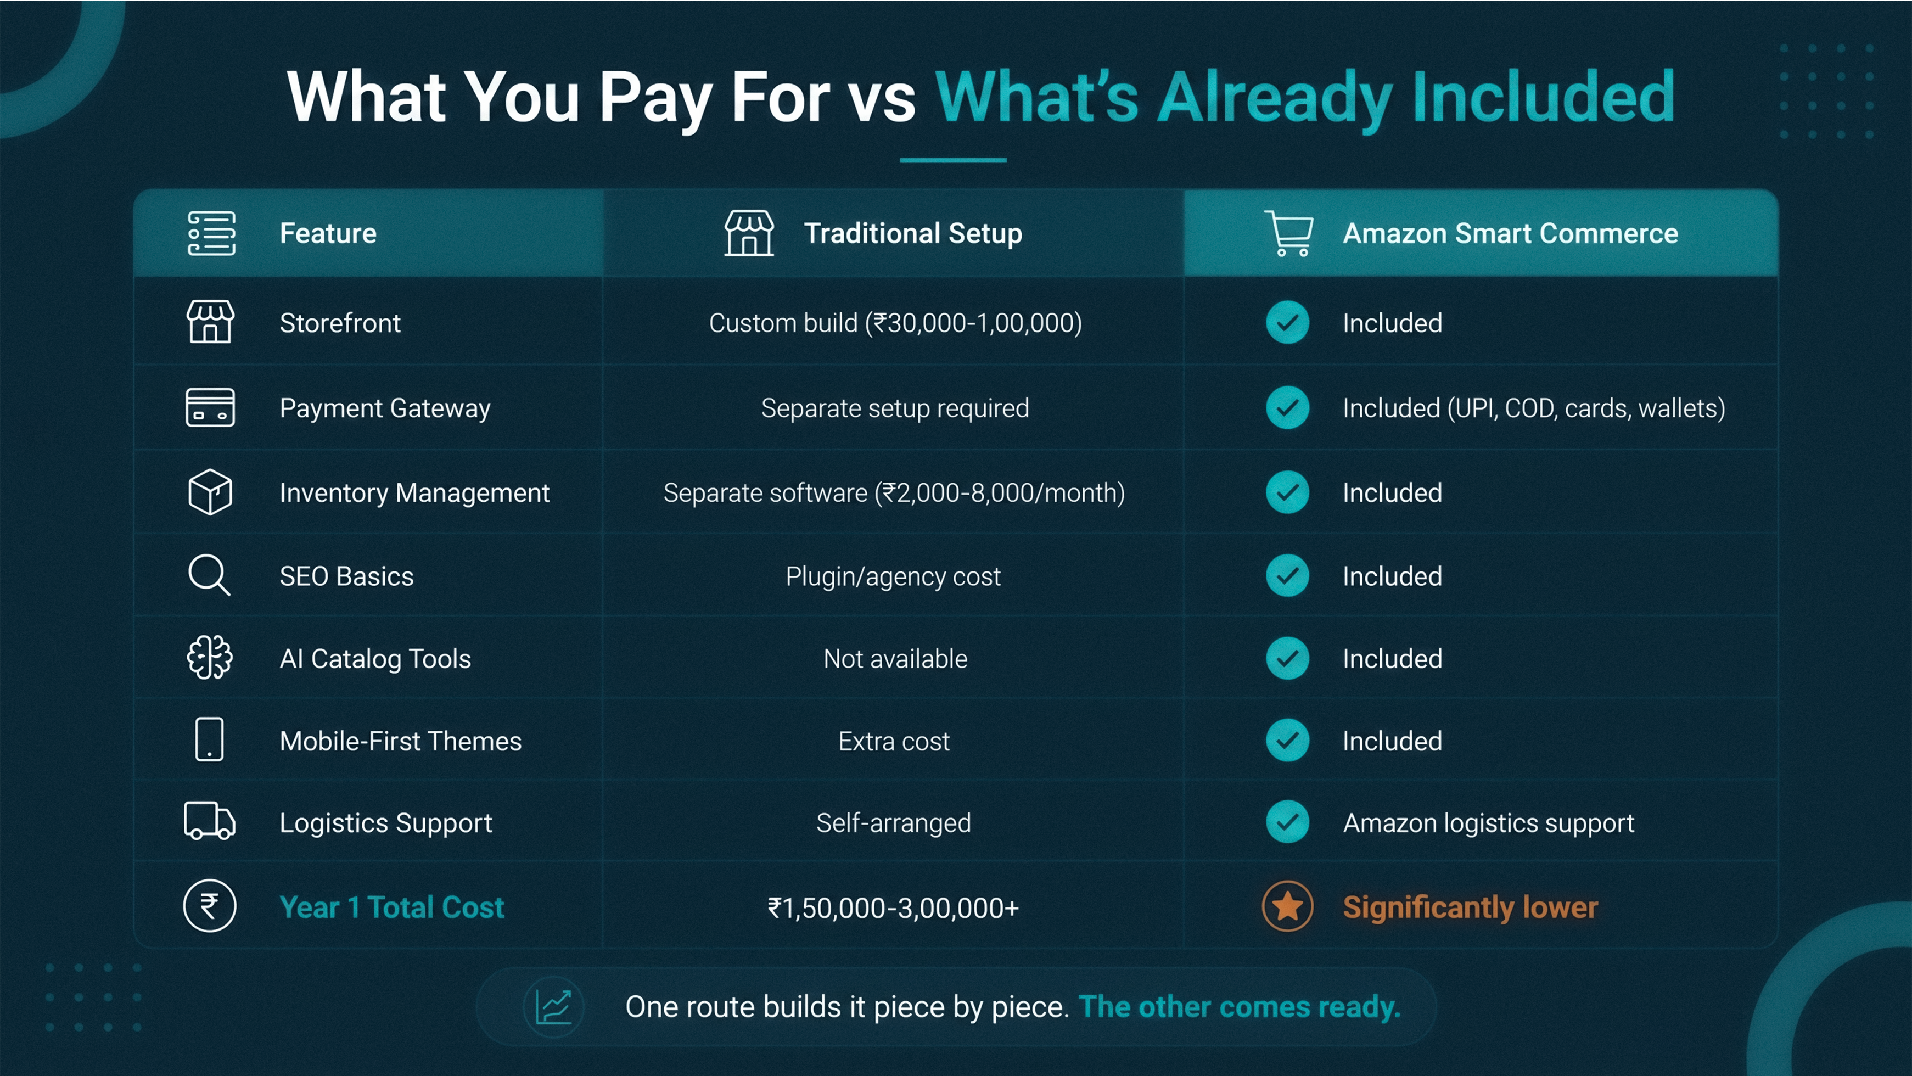Click the Mobile-First Themes phone icon

209,739
